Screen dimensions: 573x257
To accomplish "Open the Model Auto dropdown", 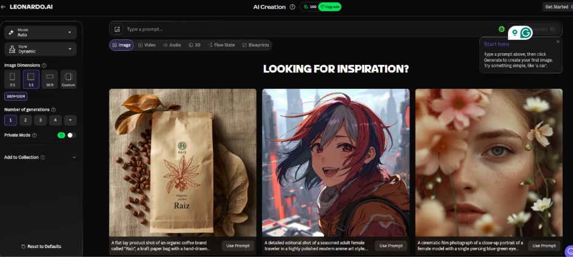I will pos(40,32).
